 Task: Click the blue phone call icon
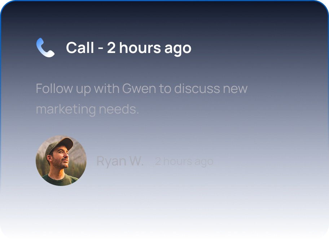[x=45, y=48]
